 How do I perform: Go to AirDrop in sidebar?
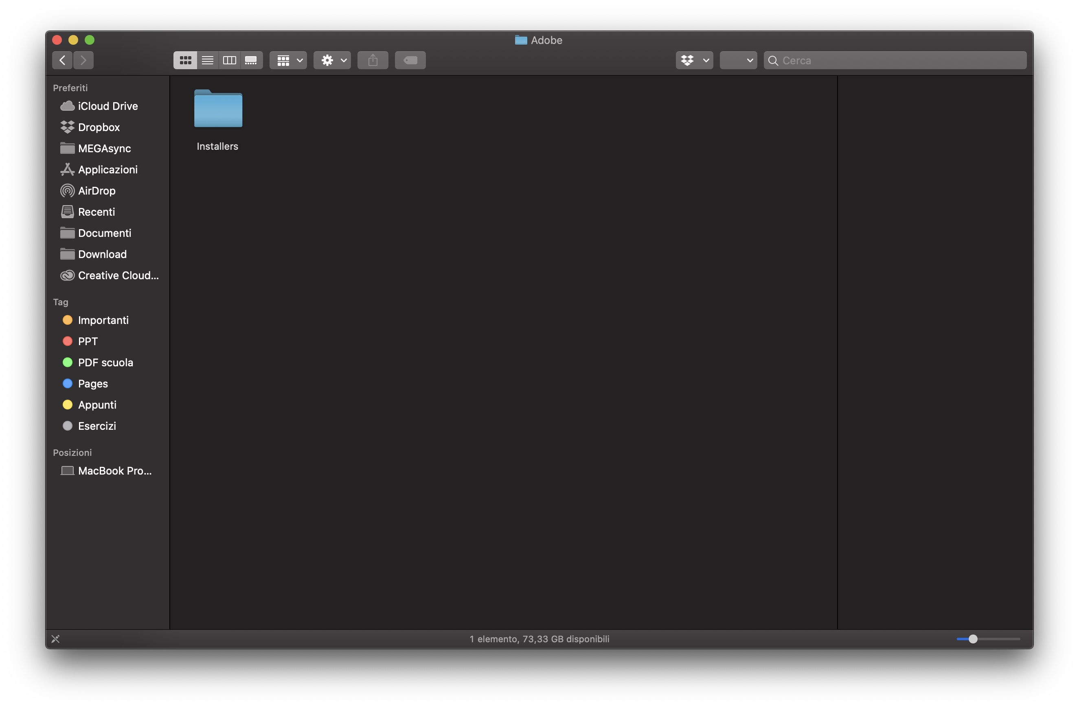[x=96, y=191]
